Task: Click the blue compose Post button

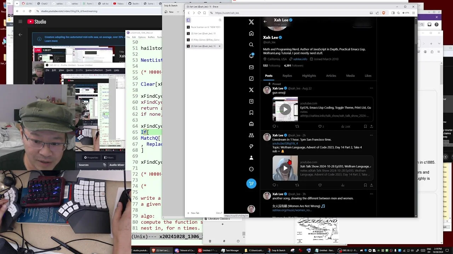Action: [251, 183]
